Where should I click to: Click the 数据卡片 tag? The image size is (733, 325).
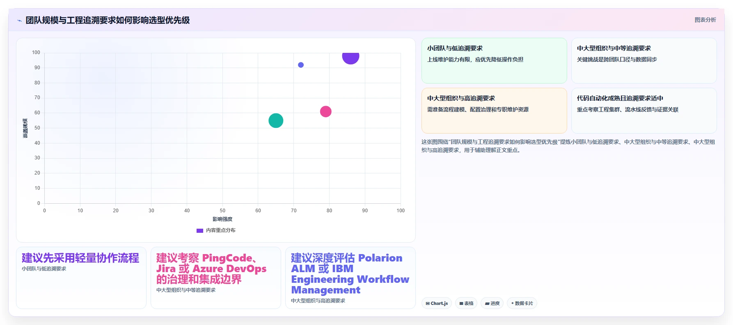522,303
